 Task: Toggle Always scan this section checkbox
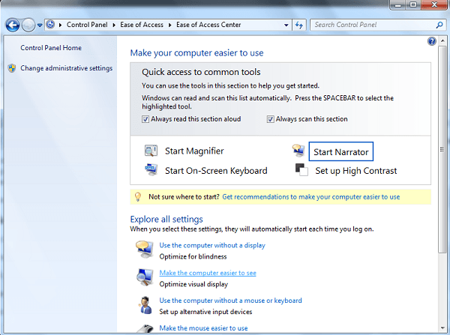(x=270, y=119)
